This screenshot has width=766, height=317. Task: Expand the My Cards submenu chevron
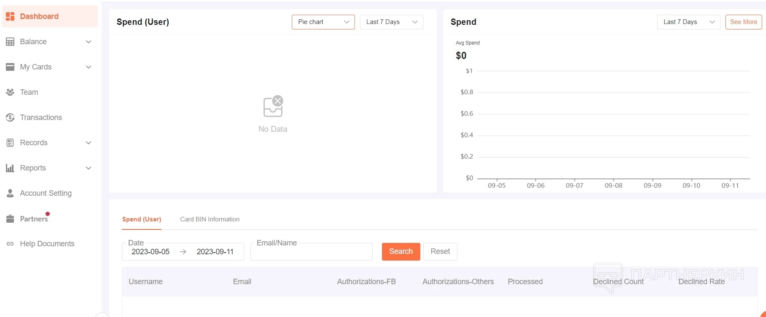[x=89, y=67]
